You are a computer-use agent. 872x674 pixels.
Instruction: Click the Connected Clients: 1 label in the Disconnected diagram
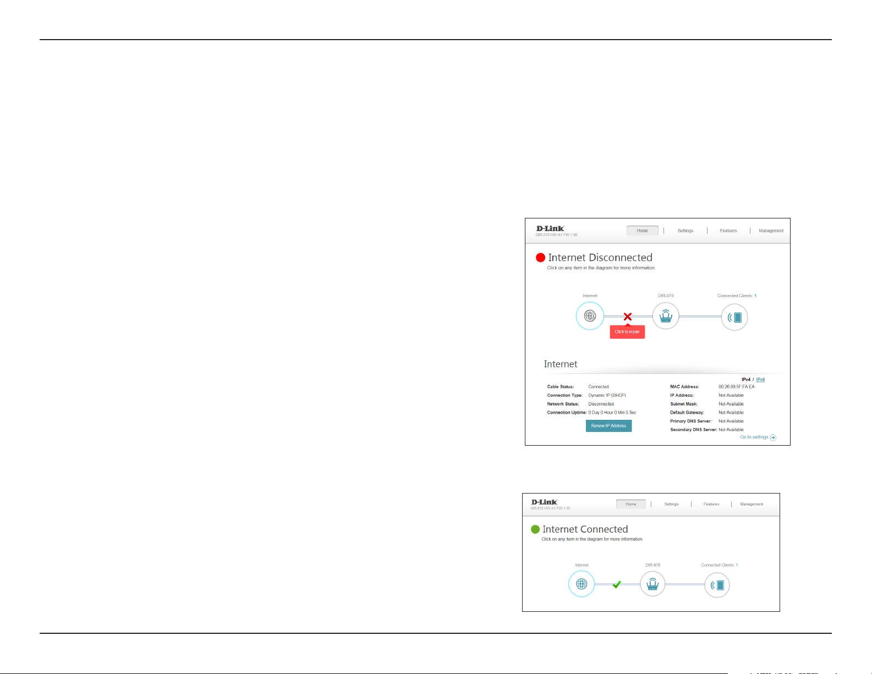pyautogui.click(x=737, y=295)
